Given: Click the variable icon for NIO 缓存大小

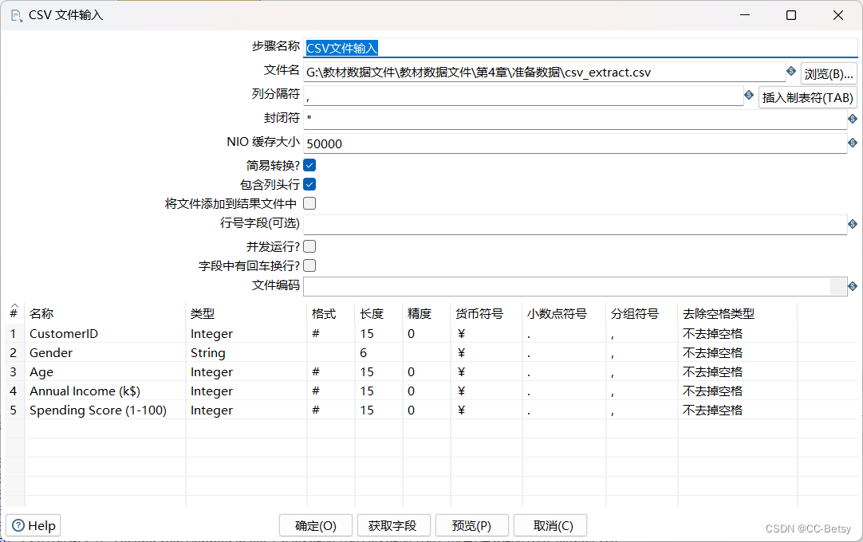Looking at the screenshot, I should click(x=852, y=143).
